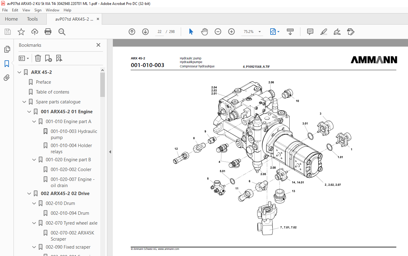Open the Sign menu
408x256 pixels.
(38, 10)
